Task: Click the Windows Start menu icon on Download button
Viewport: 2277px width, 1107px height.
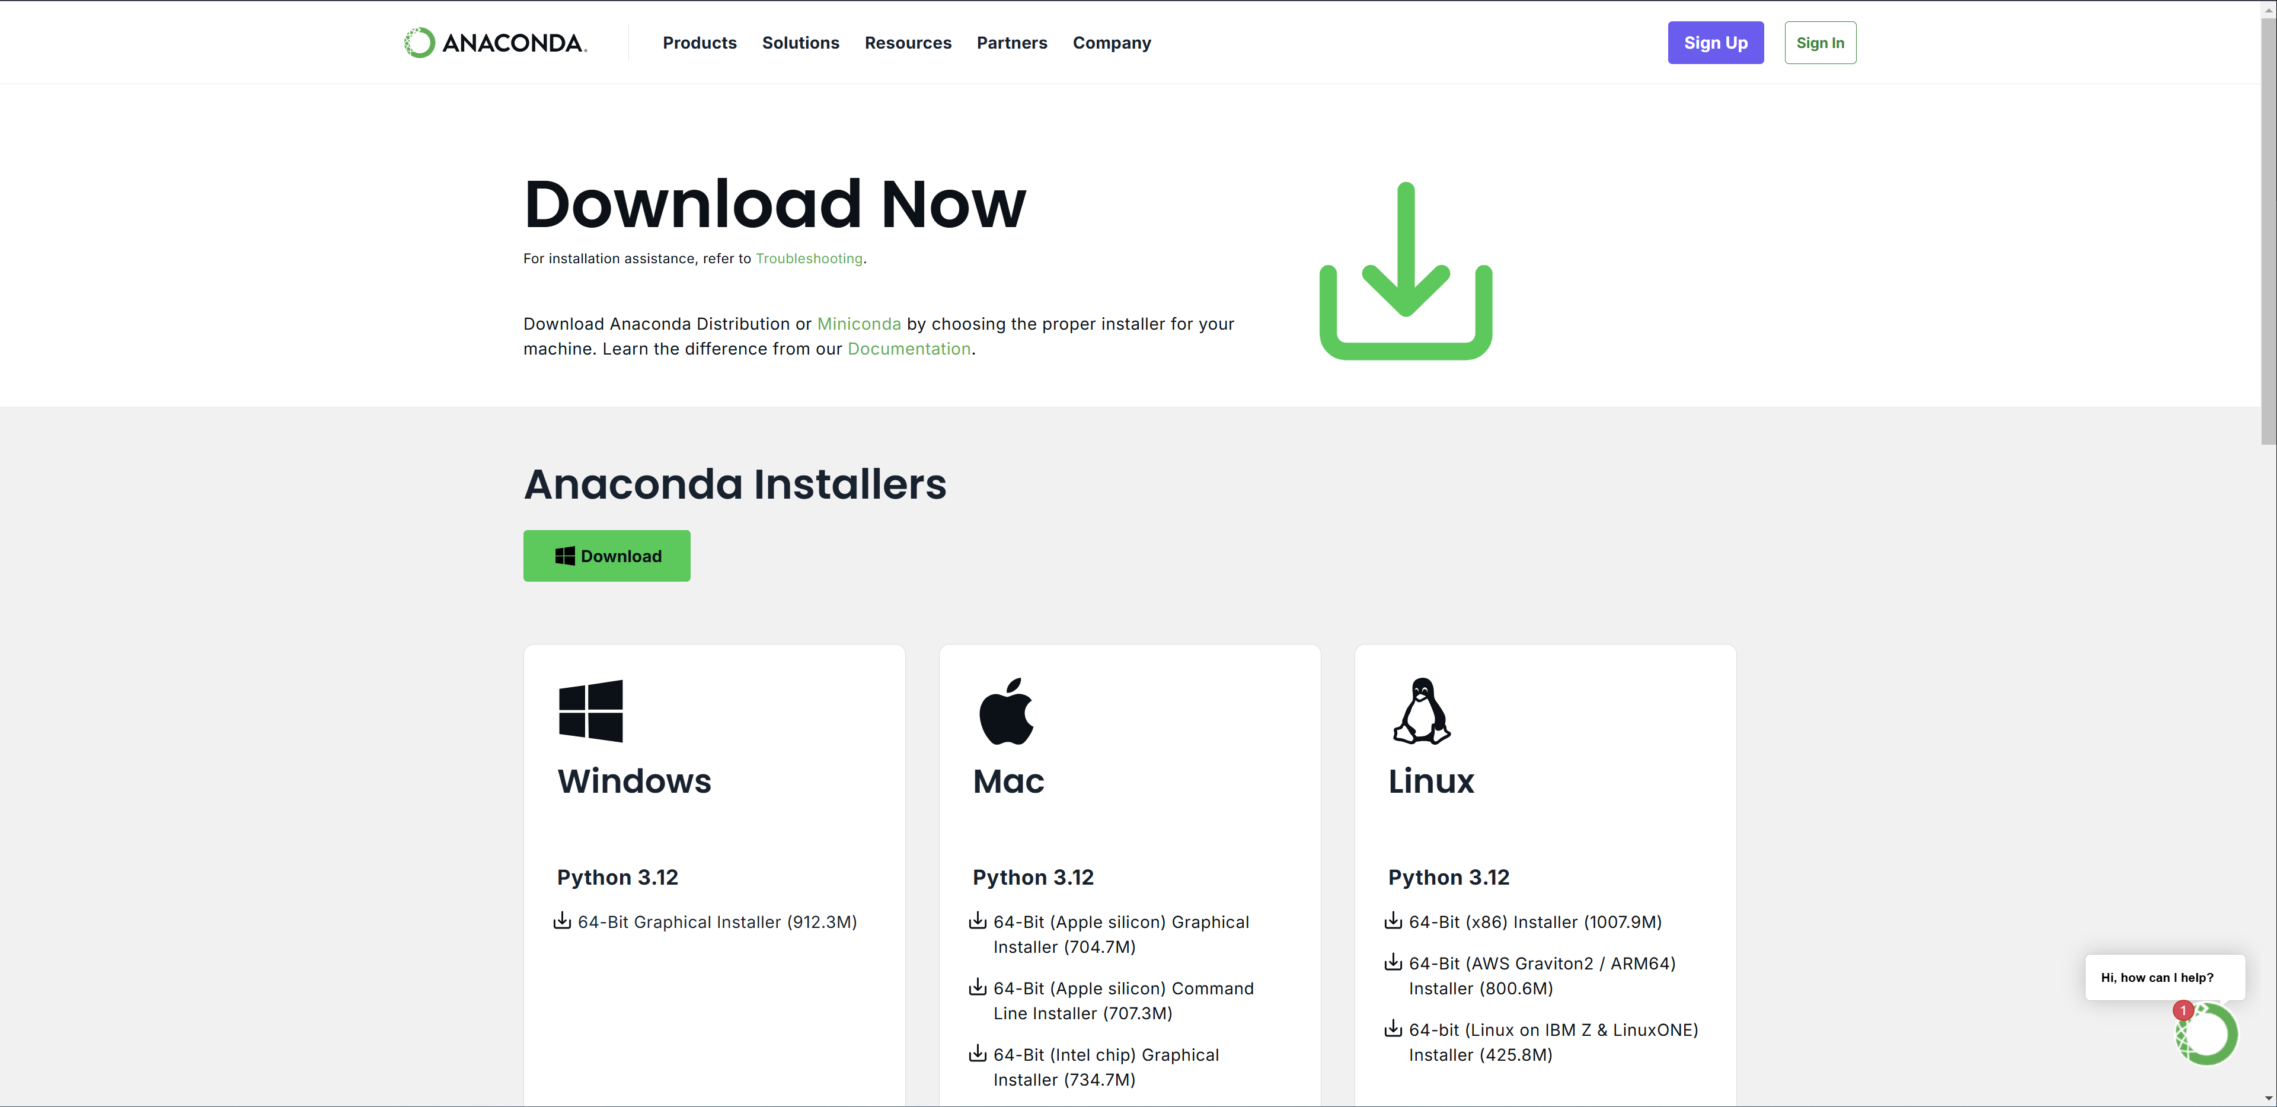Action: 565,555
